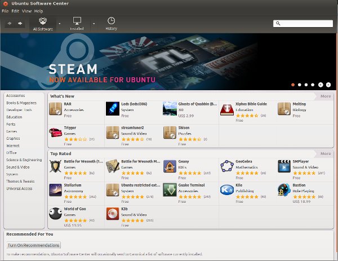Click the Battle for Wesnoth Map Editor icon

pyautogui.click(x=113, y=166)
